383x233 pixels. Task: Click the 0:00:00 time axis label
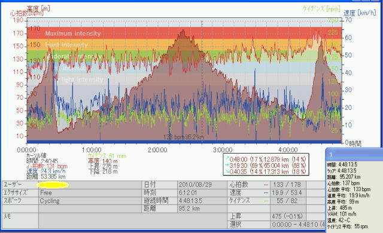(26, 149)
